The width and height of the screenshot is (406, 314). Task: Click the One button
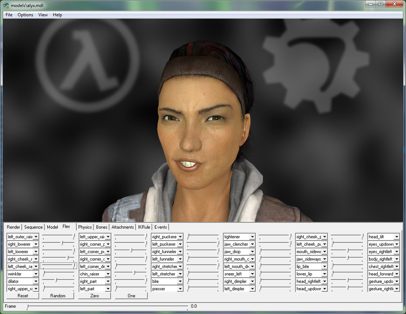(131, 296)
